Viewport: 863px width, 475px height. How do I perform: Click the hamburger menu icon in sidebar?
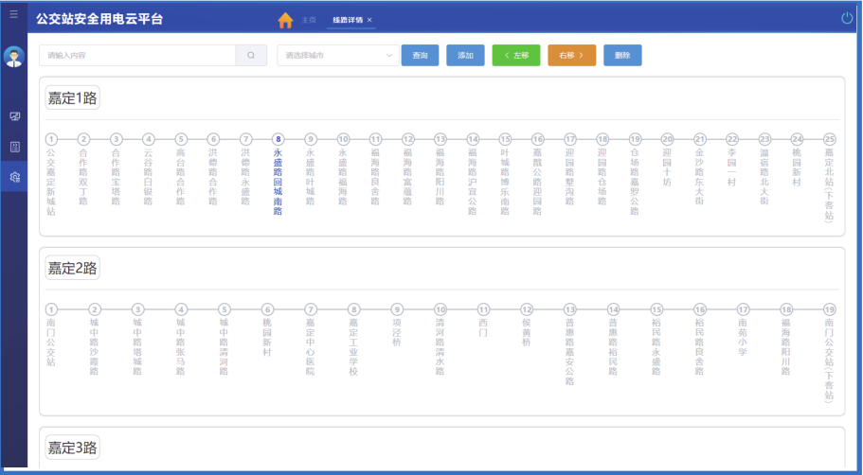13,14
